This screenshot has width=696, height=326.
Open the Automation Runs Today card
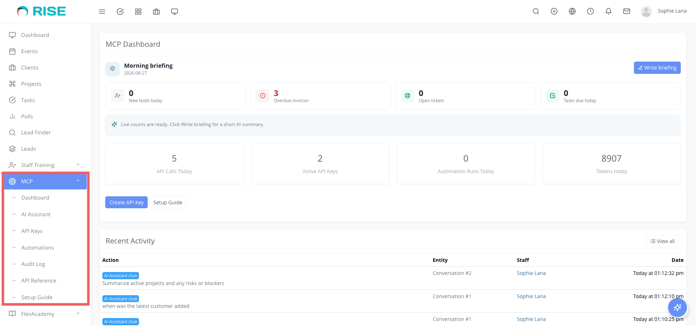click(x=466, y=164)
